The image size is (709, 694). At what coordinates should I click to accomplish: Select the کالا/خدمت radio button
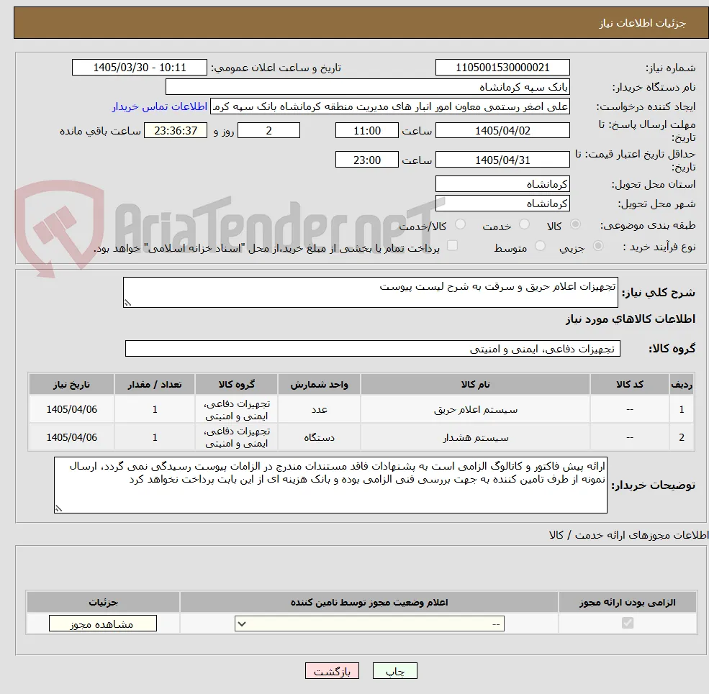click(x=460, y=224)
